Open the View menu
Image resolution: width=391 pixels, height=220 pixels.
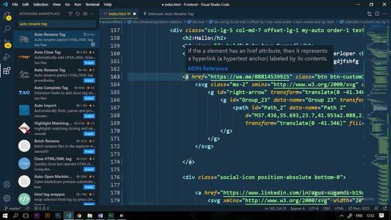tap(57, 4)
